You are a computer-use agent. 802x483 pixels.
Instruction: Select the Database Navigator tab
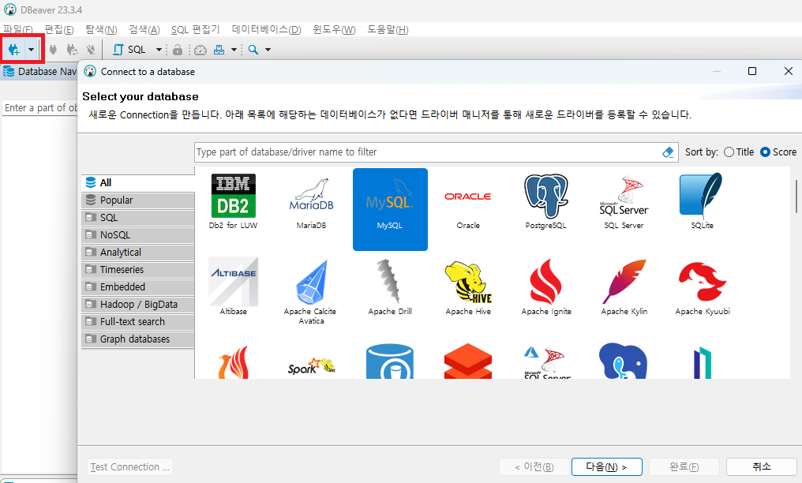point(40,72)
